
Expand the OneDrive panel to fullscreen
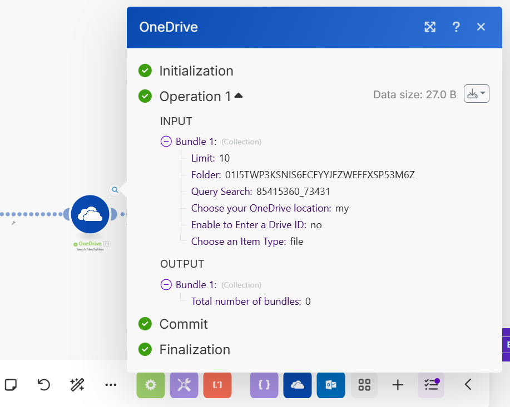pyautogui.click(x=430, y=27)
